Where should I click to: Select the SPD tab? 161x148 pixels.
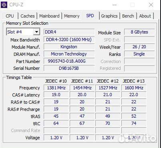90,16
